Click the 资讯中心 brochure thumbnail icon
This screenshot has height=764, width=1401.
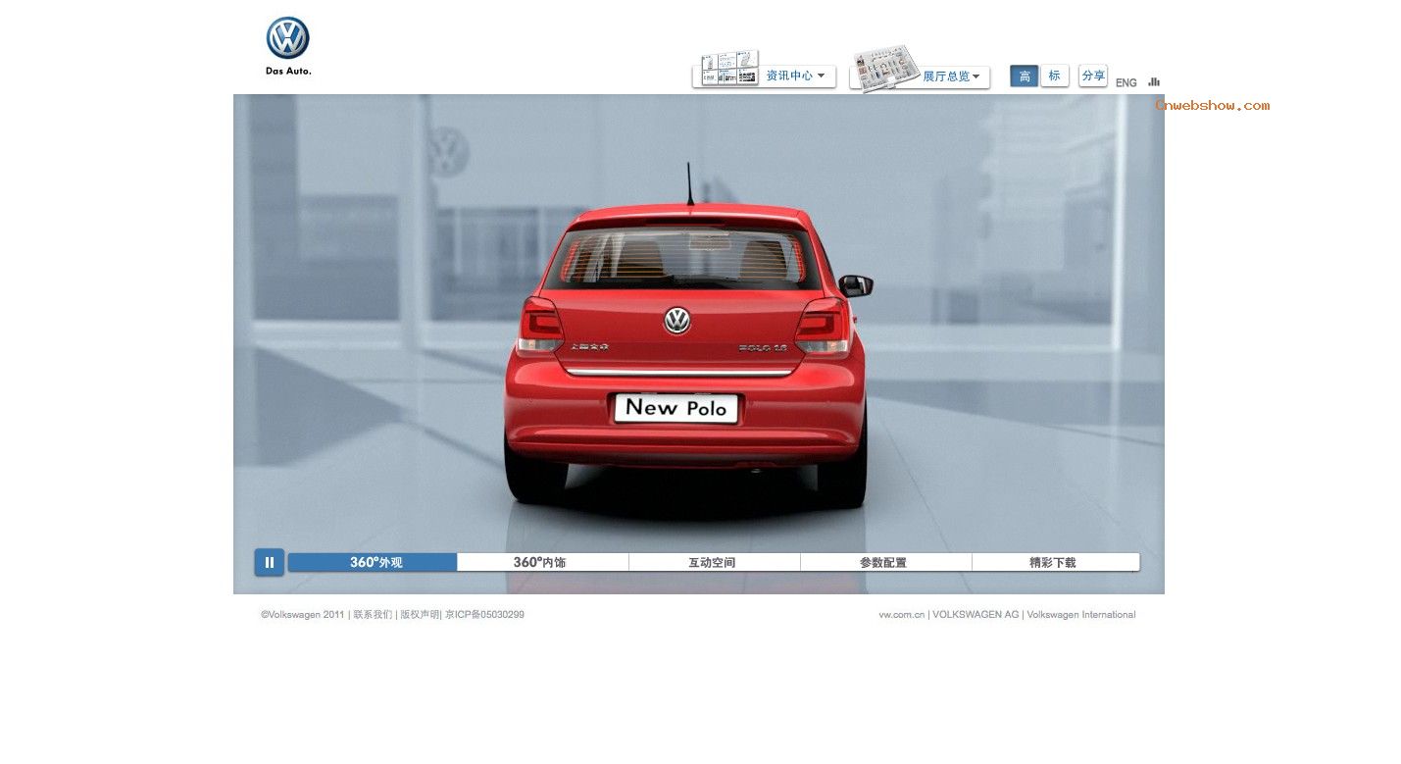tap(729, 69)
